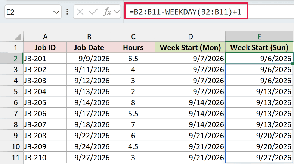Click the Cancel (X) formula icon
Viewport: 294px width, 164px height.
80,12
